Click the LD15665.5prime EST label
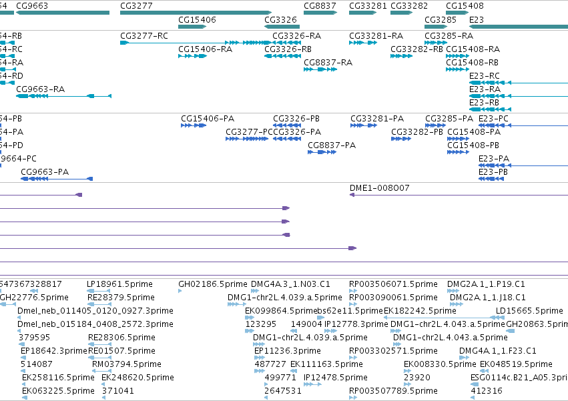The image size is (568, 401). (529, 311)
